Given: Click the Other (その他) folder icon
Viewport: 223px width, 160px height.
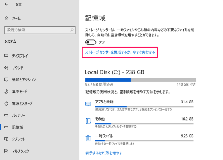Looking at the screenshot, I should click(x=88, y=121).
